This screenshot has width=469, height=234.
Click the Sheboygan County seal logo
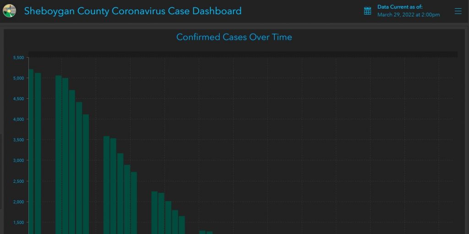coord(10,11)
